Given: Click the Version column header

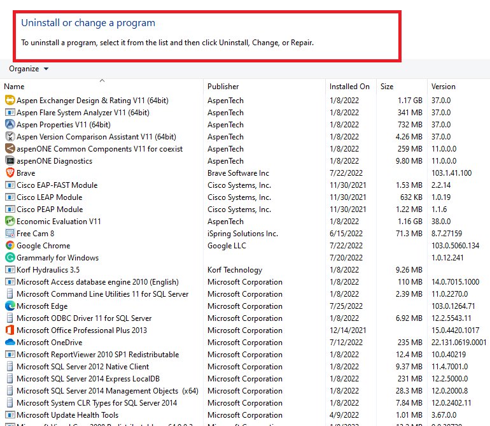Looking at the screenshot, I should pyautogui.click(x=444, y=87).
